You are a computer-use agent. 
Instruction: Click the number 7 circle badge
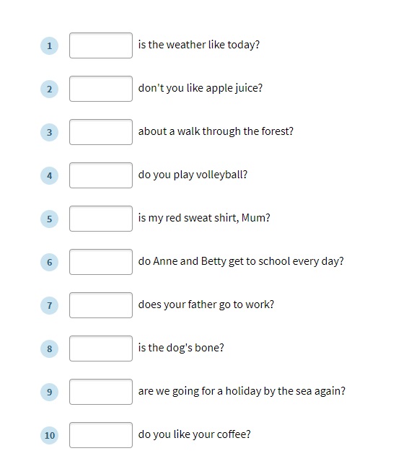pyautogui.click(x=49, y=305)
